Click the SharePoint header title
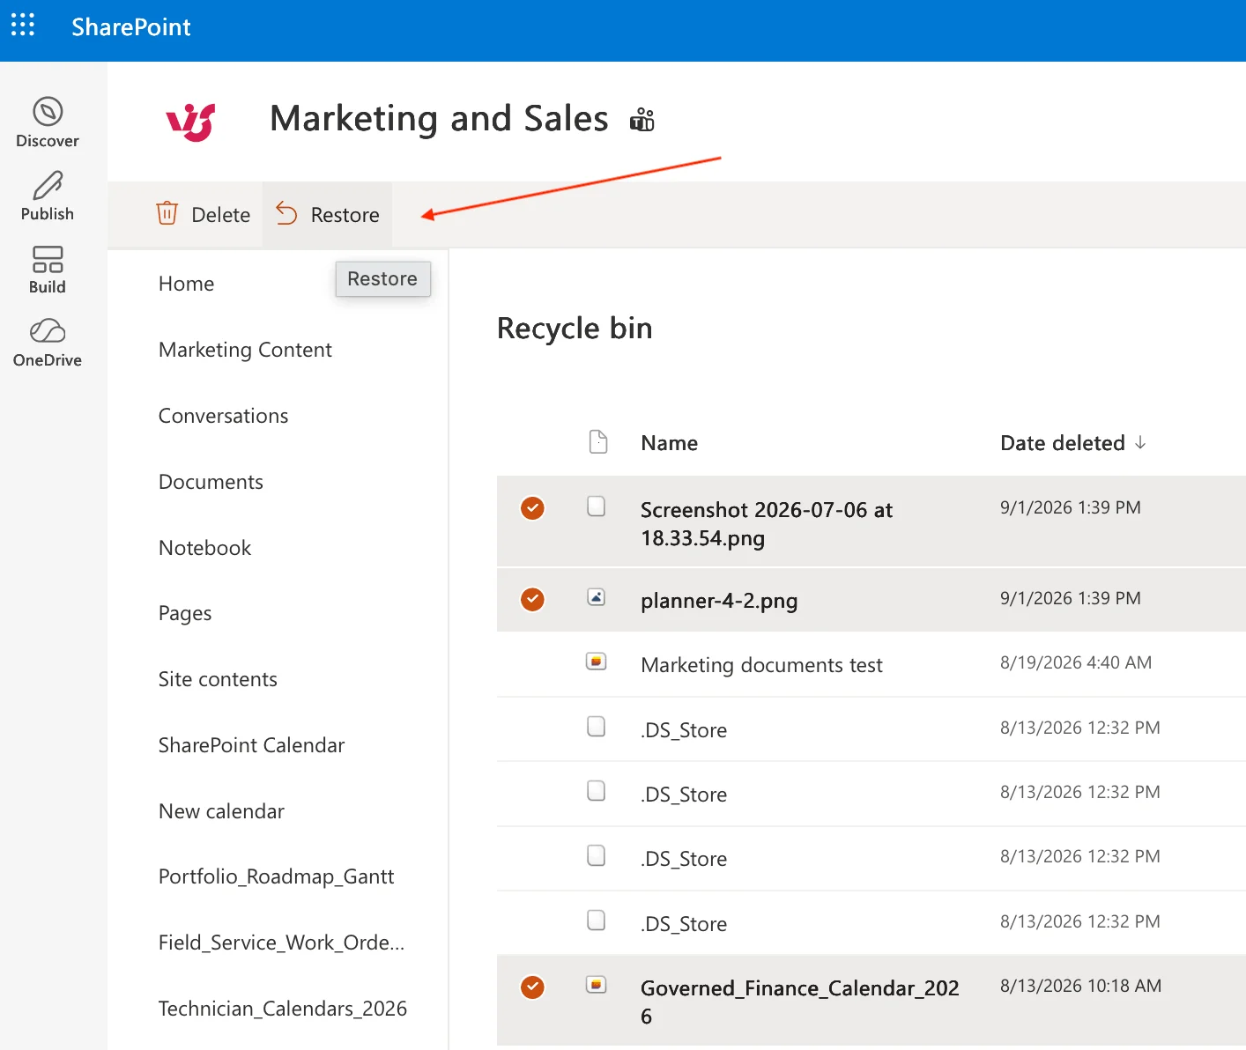The image size is (1246, 1050). (x=131, y=27)
